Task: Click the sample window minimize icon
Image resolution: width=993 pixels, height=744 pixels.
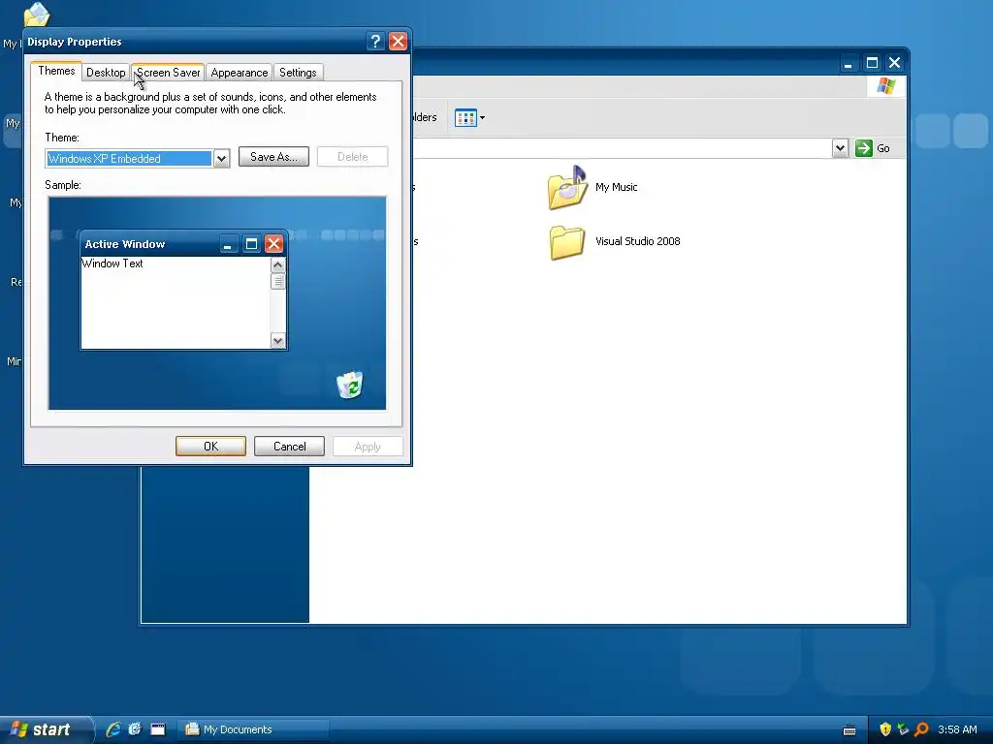Action: pos(228,243)
